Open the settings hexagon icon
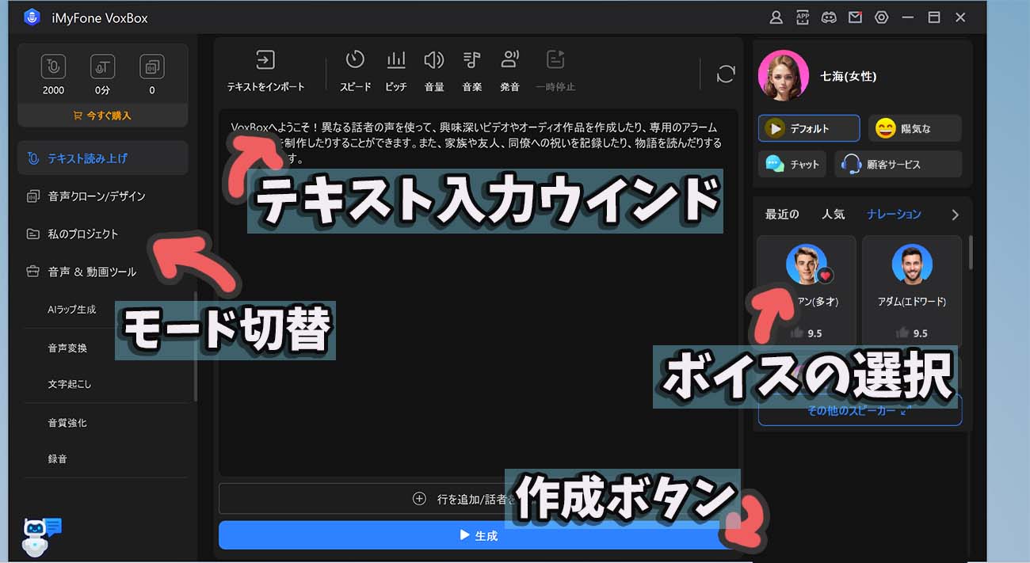This screenshot has width=1030, height=563. pyautogui.click(x=881, y=17)
